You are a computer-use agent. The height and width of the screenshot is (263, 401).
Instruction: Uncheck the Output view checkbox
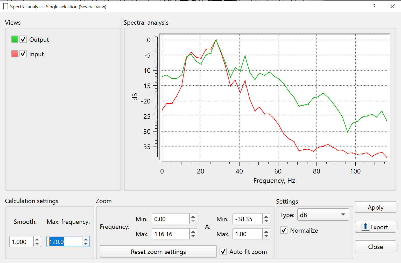tap(23, 39)
